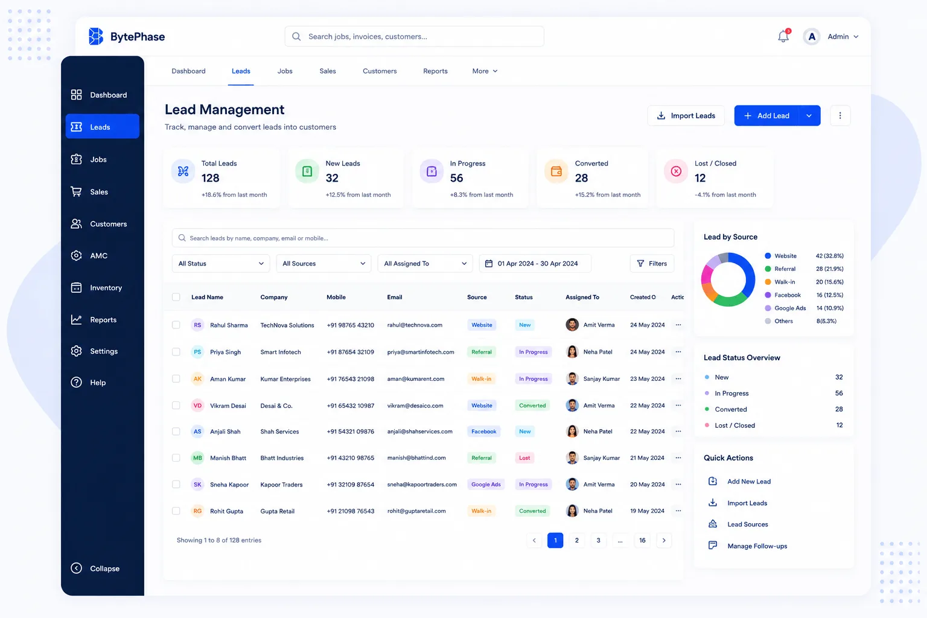
Task: Select the Vikram Desai row checkbox
Action: point(176,406)
